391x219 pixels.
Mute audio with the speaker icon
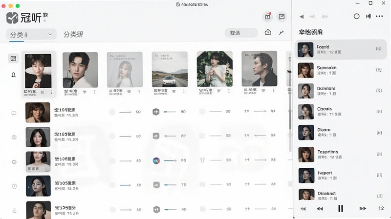point(369,17)
